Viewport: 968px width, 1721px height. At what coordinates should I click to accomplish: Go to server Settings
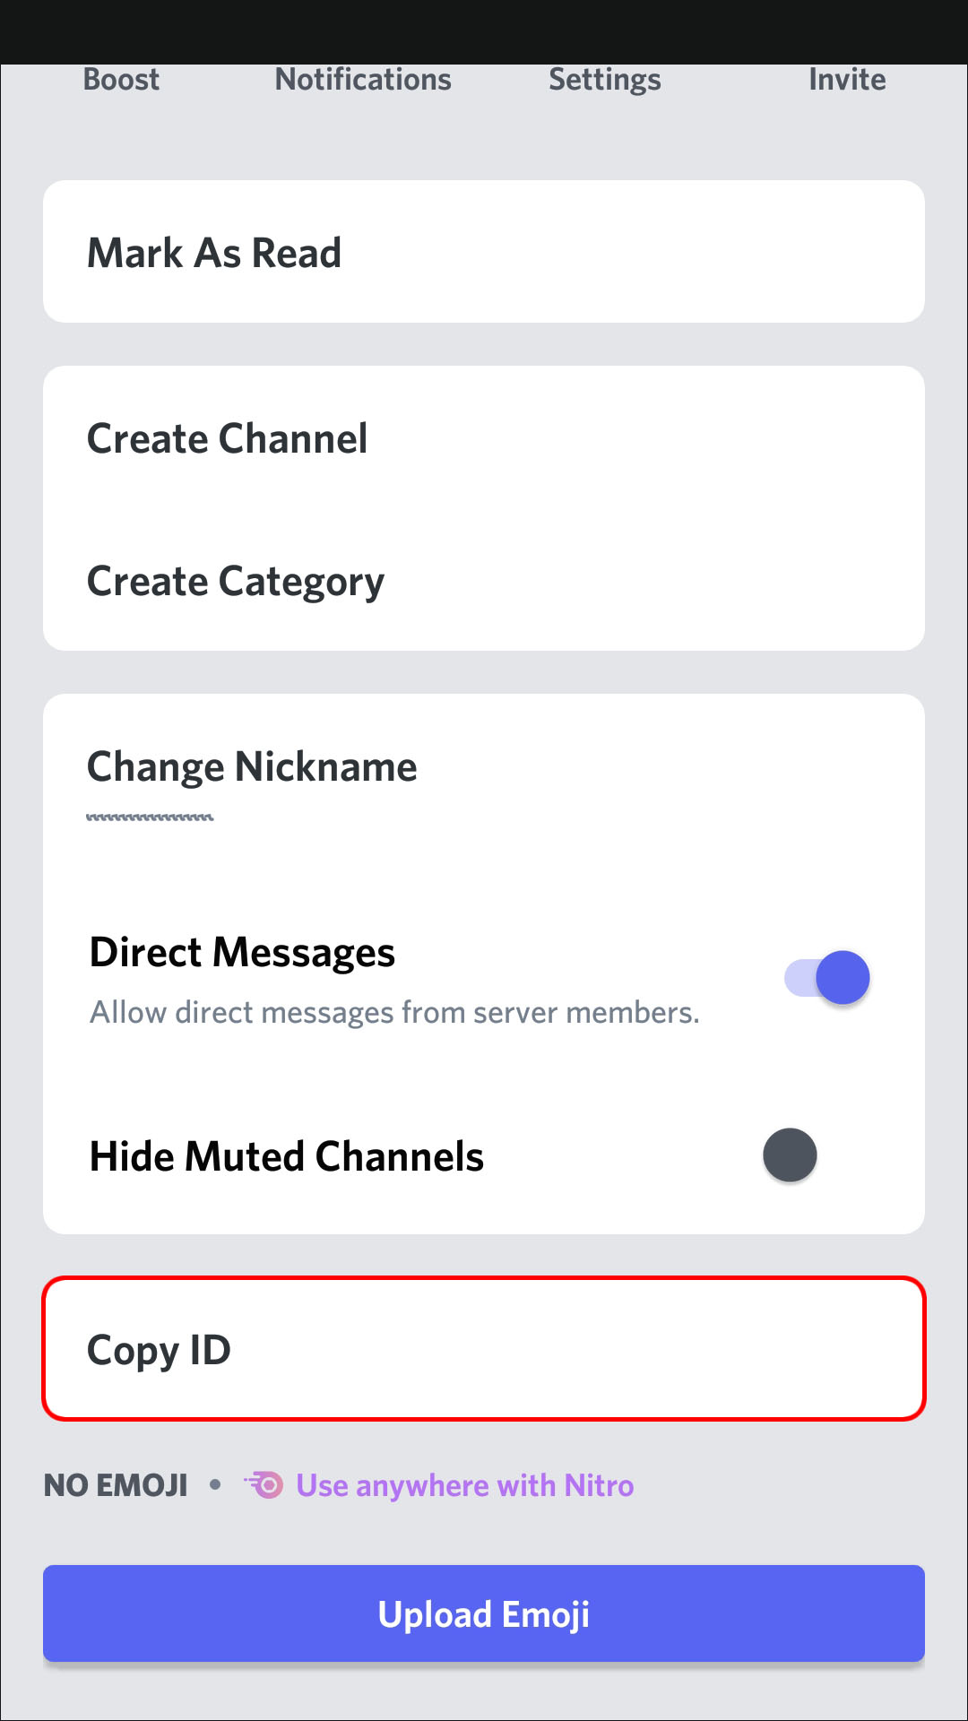click(x=605, y=80)
